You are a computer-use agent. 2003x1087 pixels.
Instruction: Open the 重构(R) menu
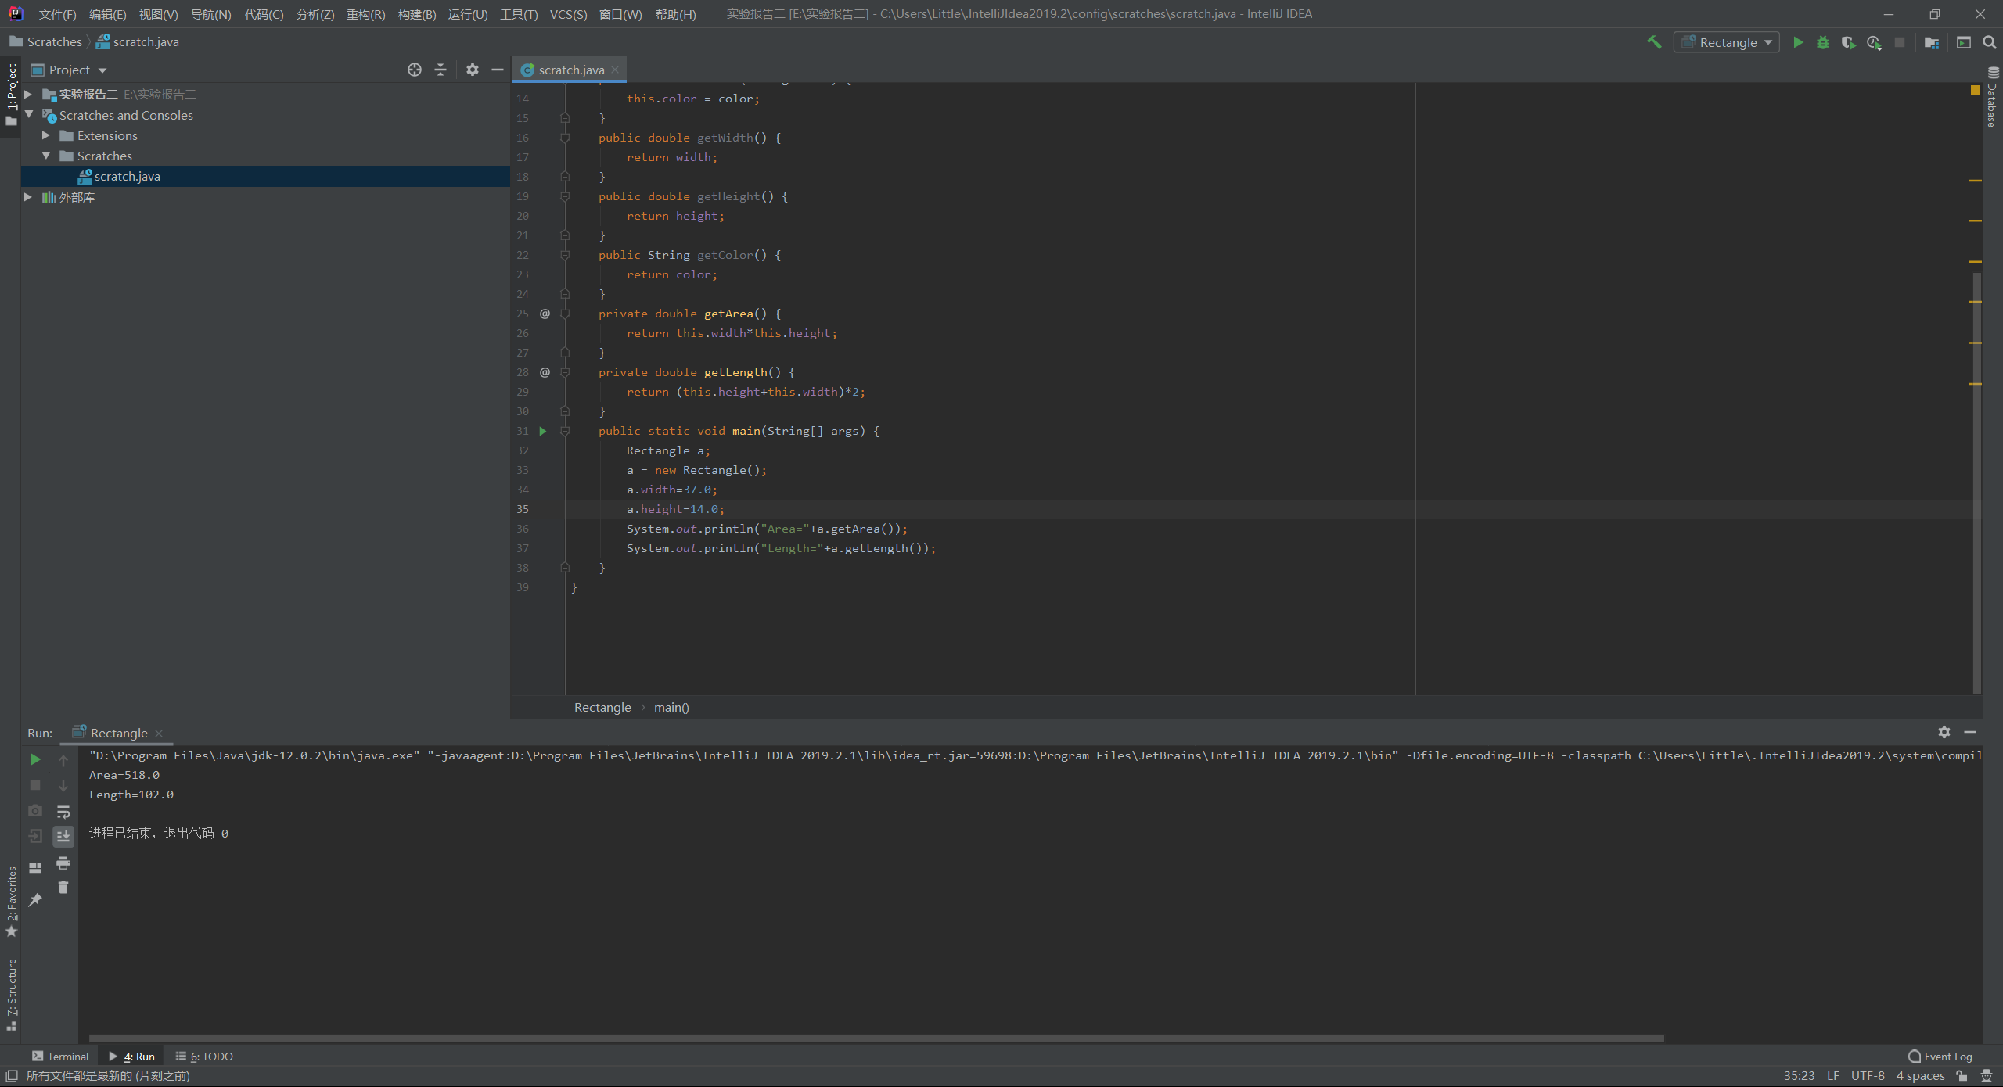point(365,14)
